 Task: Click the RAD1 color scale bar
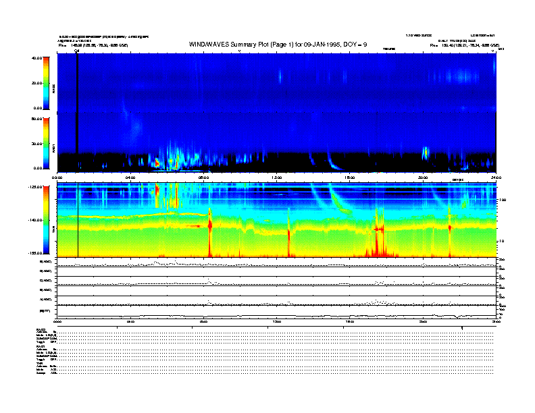46,144
